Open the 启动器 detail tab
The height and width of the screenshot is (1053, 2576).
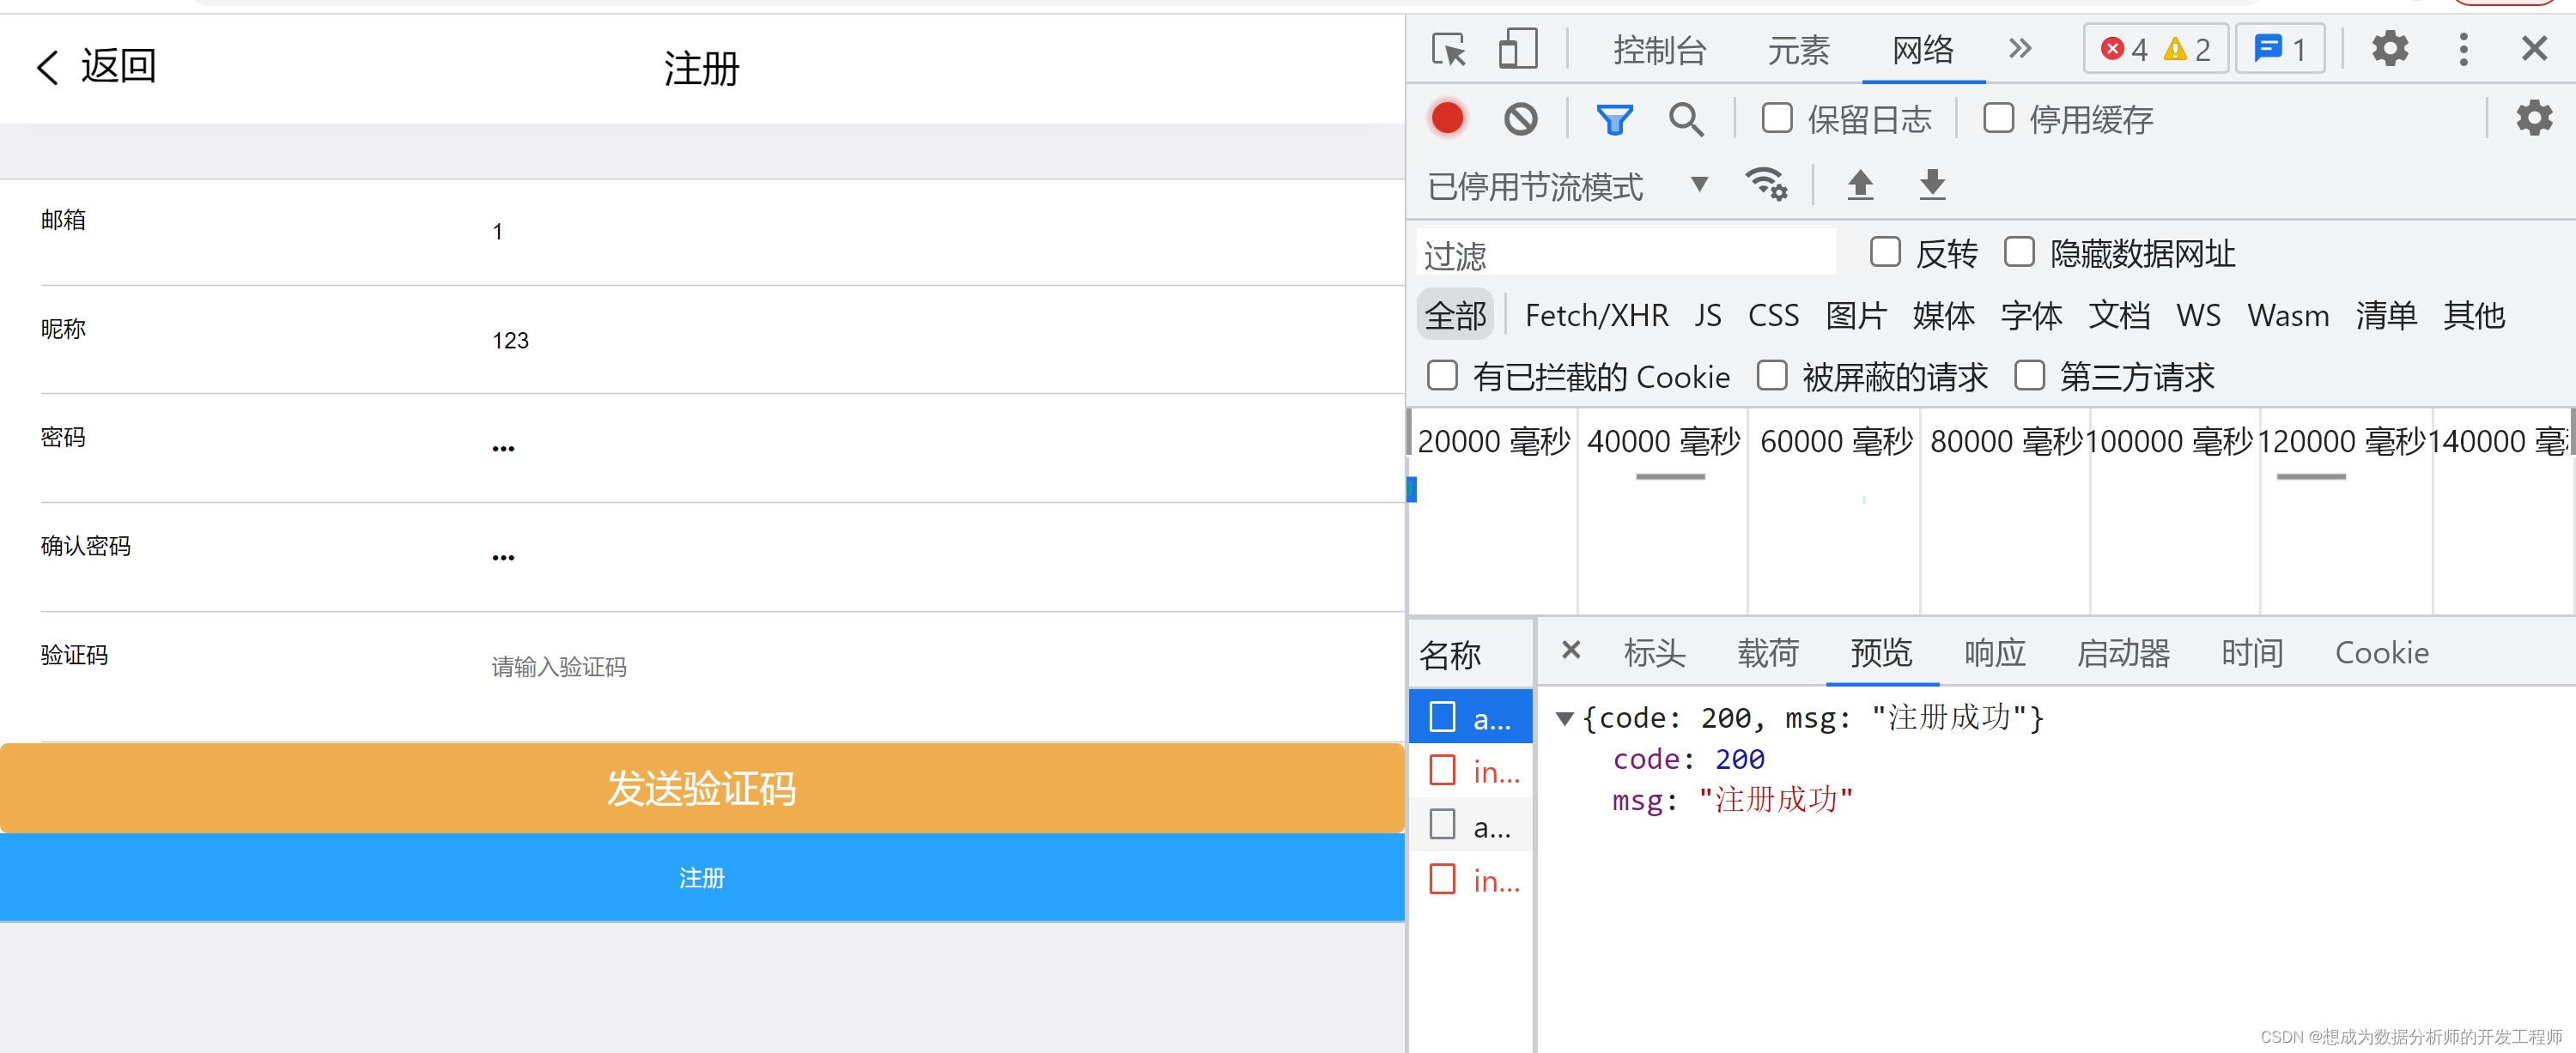[2123, 653]
